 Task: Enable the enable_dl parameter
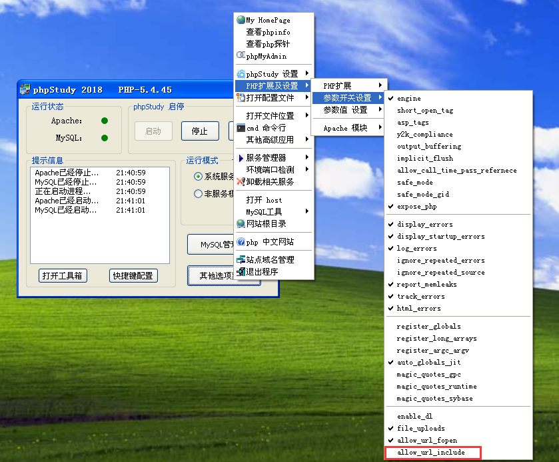[458, 416]
